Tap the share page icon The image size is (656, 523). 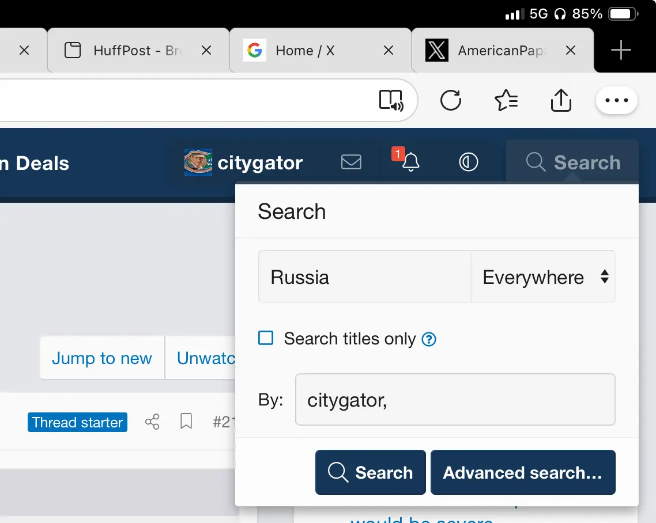pos(560,101)
